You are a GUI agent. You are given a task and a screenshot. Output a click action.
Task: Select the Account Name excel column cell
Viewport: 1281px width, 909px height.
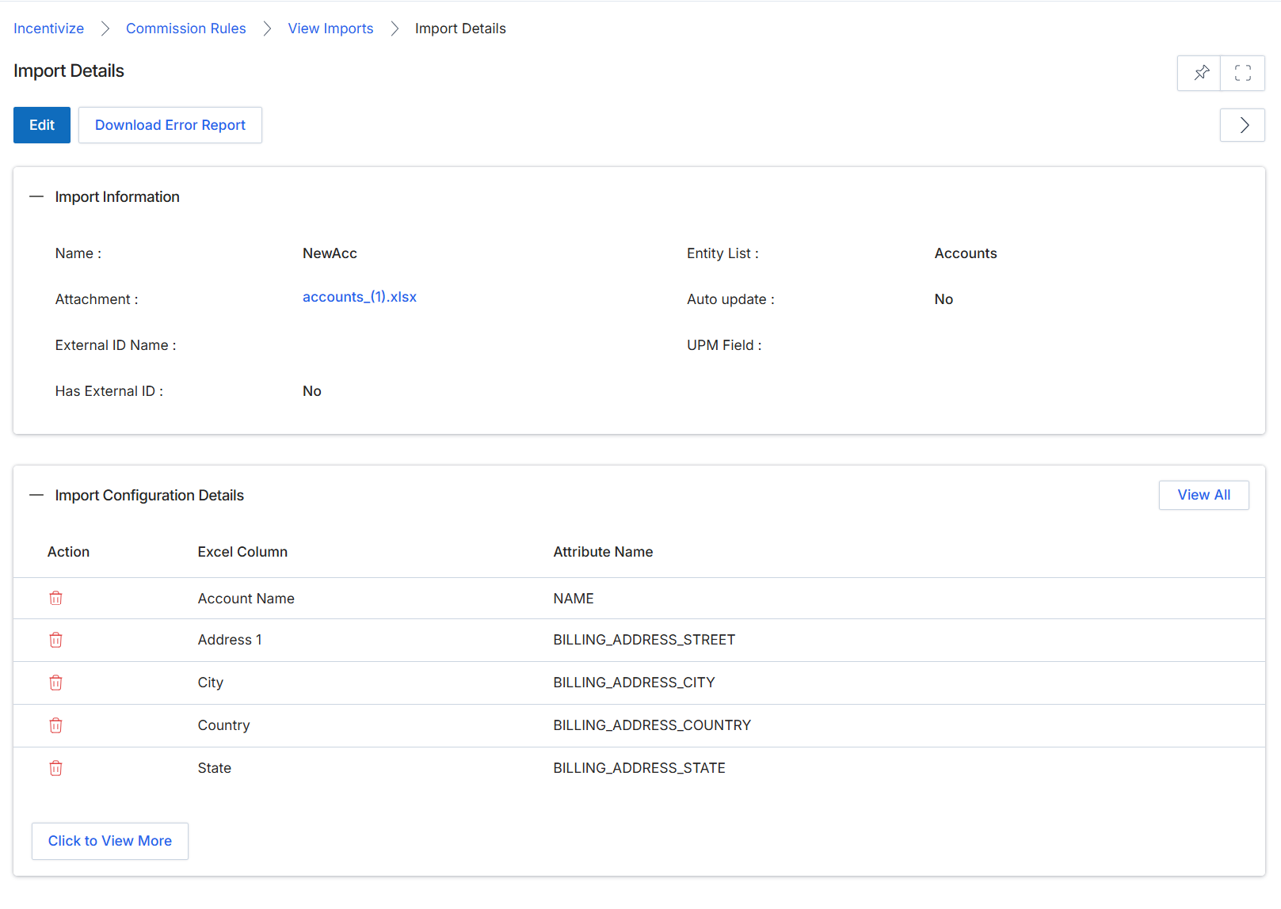coord(246,599)
